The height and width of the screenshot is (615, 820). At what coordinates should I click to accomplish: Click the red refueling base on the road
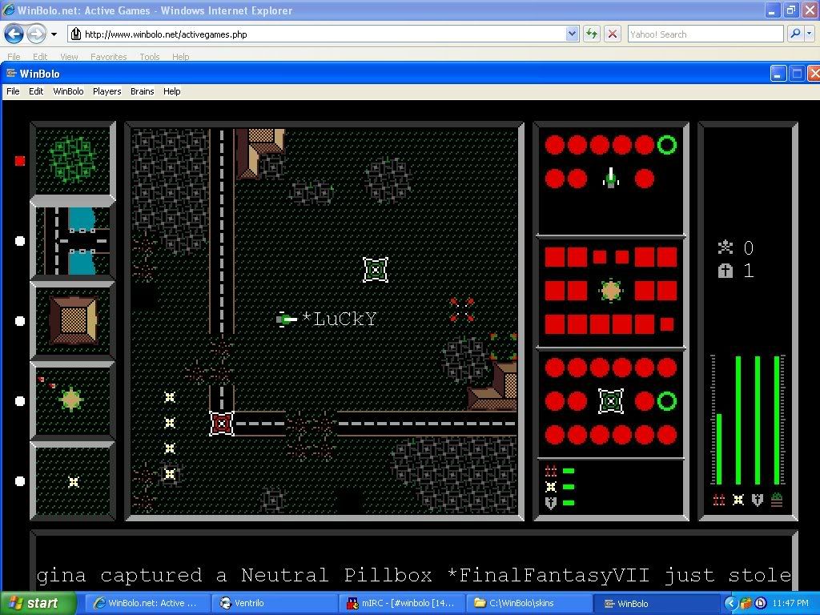(x=222, y=424)
